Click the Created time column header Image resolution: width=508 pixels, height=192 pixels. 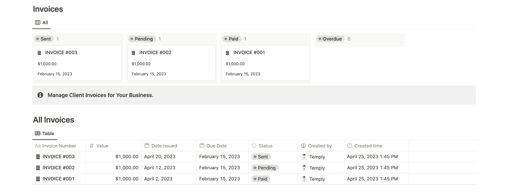pos(368,146)
